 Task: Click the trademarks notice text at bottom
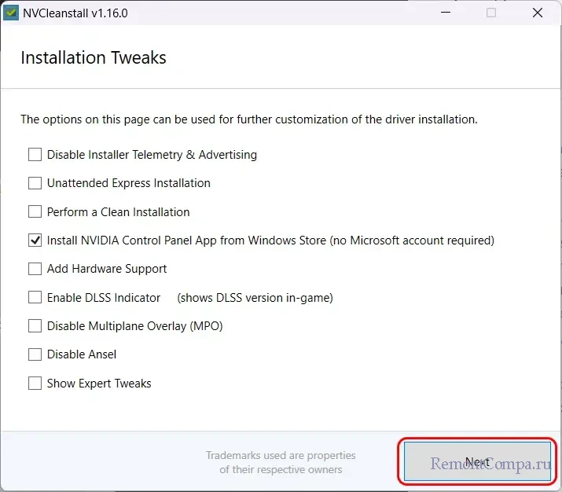(281, 462)
